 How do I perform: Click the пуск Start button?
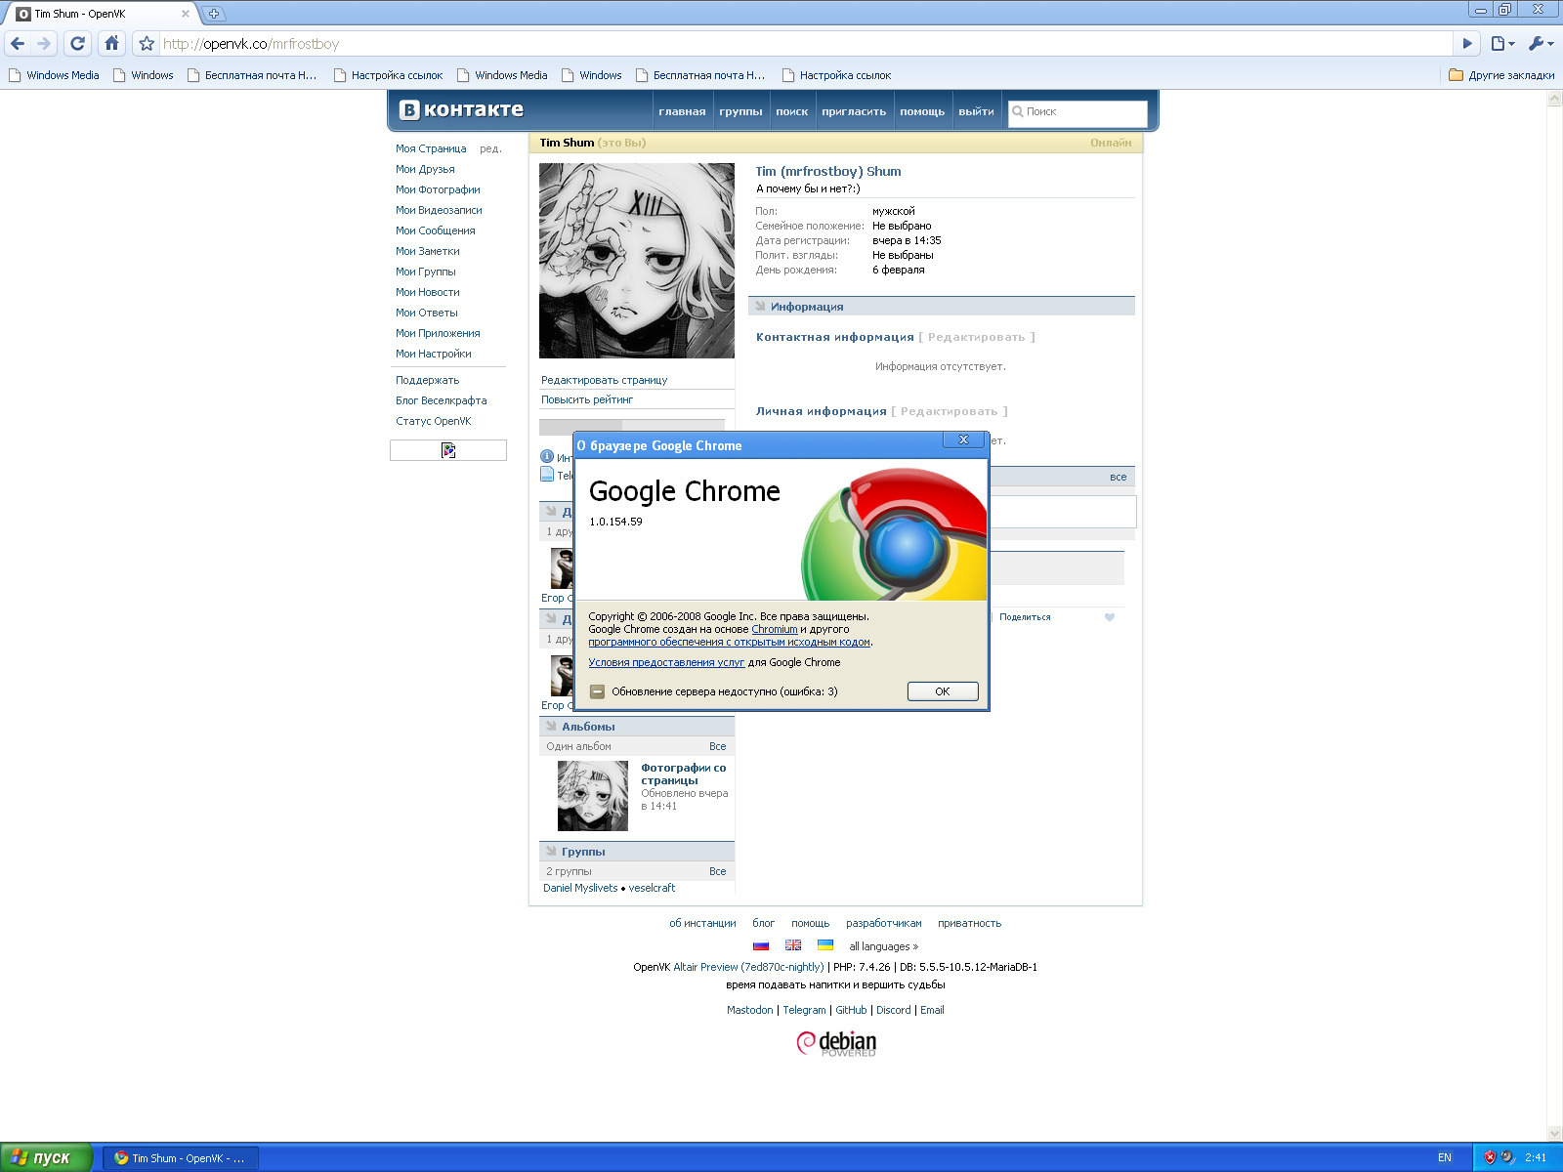46,1157
